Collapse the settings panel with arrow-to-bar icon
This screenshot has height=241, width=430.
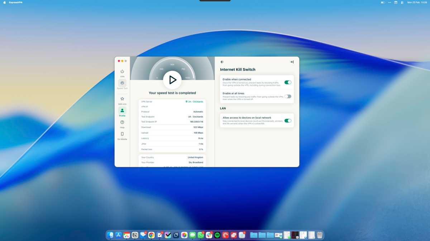pyautogui.click(x=292, y=62)
